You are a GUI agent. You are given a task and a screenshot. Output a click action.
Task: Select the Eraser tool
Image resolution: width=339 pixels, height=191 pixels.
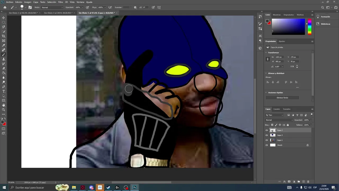pos(3,68)
